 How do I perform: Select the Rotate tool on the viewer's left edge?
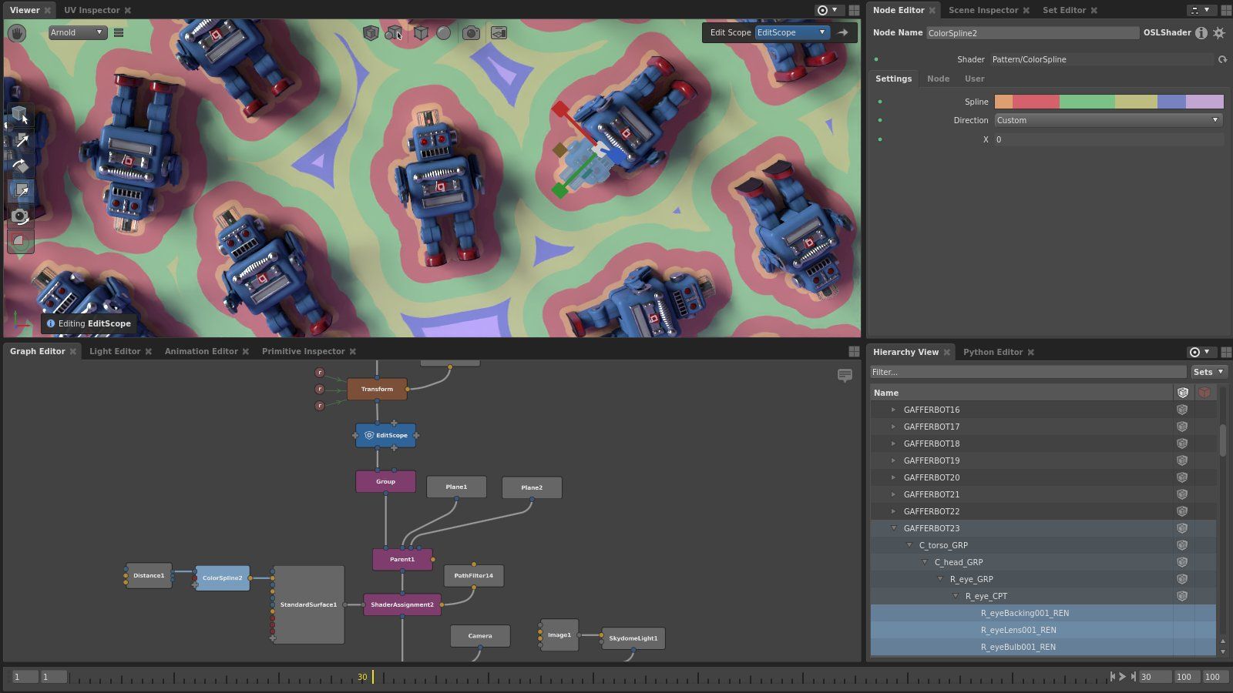click(x=21, y=166)
